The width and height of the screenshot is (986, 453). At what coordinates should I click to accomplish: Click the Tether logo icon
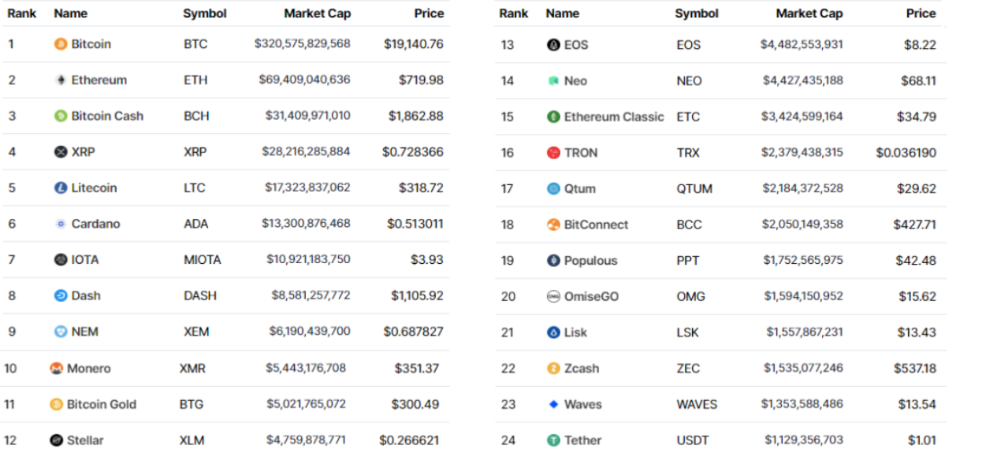coord(553,440)
